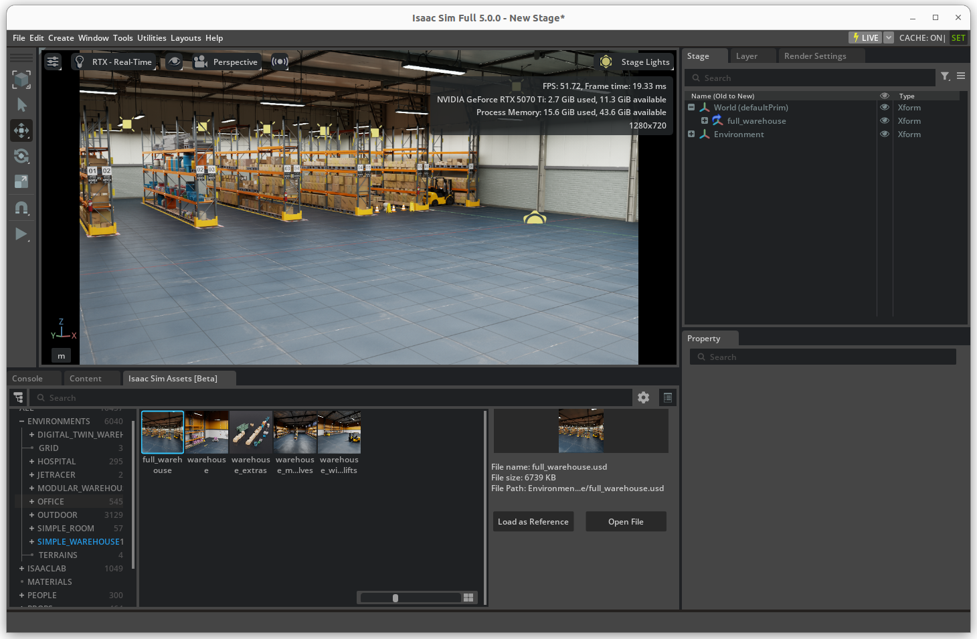
Task: Expand the HOSPITAL asset category
Action: 31,462
